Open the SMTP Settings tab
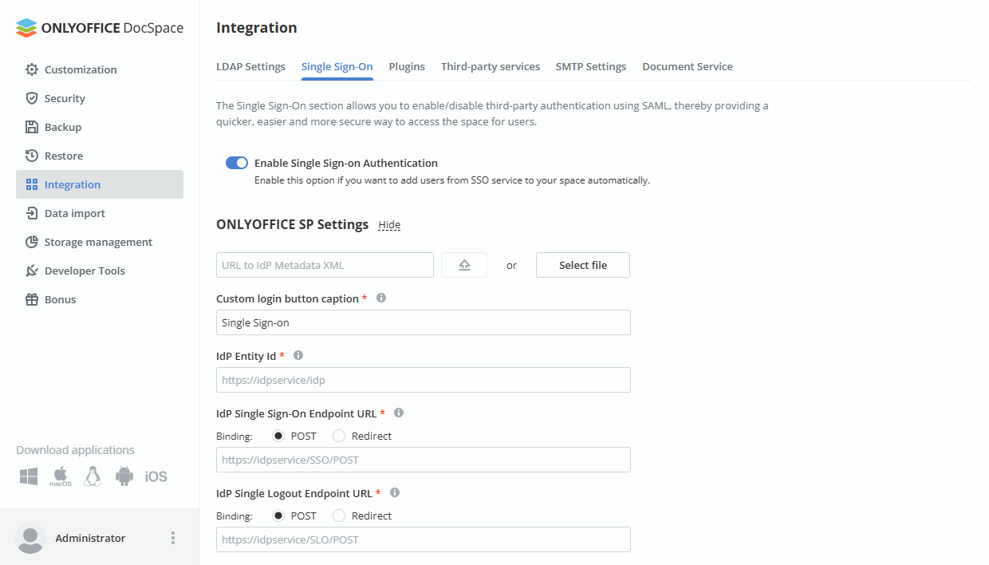 [x=591, y=66]
